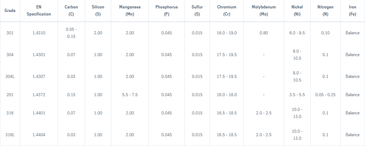
Task: Click the Iron (Fe) column header
Action: click(x=352, y=11)
